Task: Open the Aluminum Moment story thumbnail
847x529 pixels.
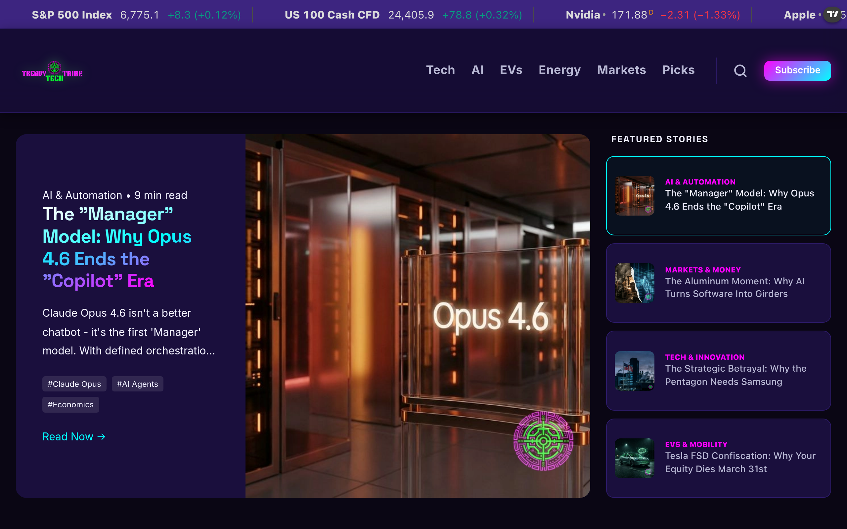Action: coord(634,283)
